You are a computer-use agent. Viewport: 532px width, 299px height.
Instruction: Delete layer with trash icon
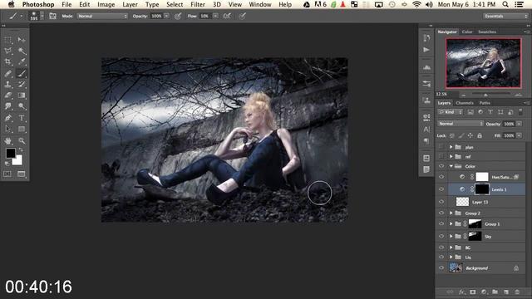point(517,292)
